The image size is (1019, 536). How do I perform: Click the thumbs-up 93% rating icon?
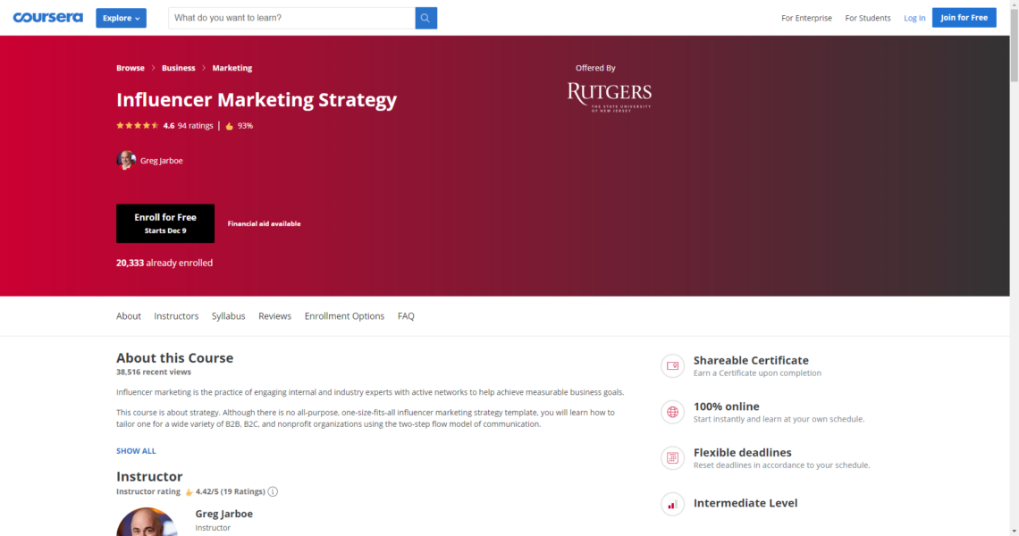[x=231, y=125]
